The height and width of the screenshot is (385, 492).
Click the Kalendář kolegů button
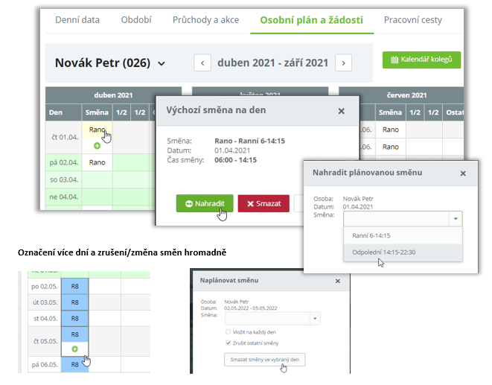[x=421, y=60]
